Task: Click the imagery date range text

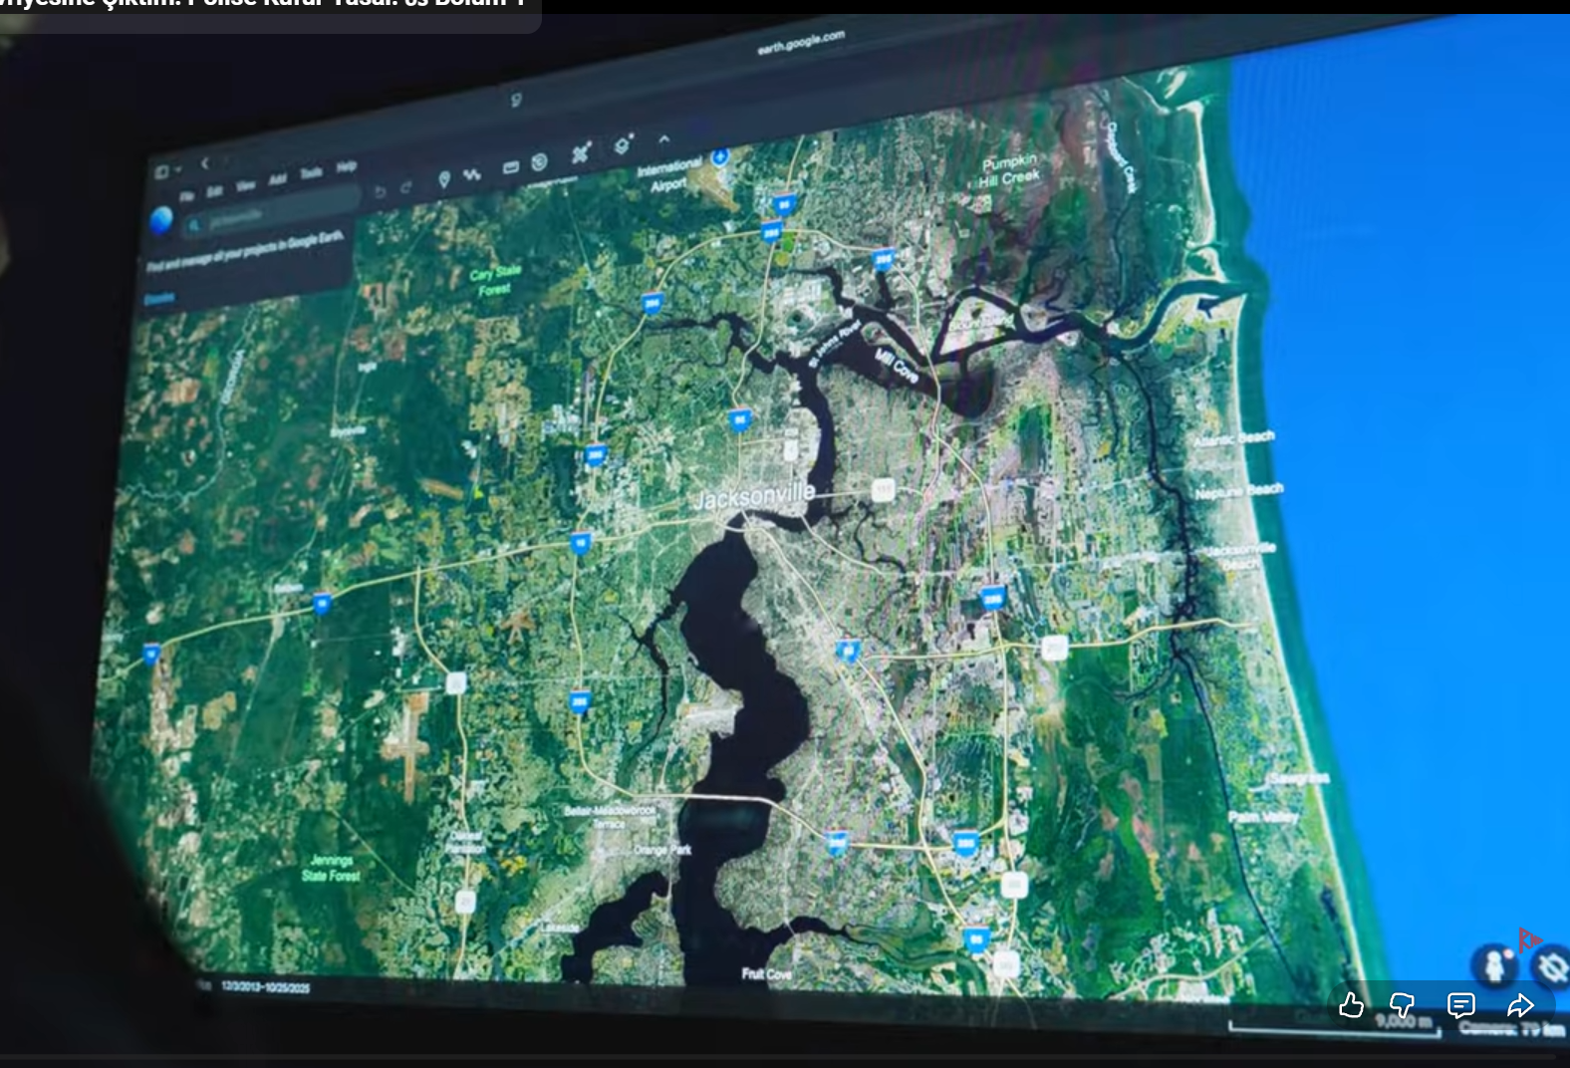Action: (x=265, y=987)
